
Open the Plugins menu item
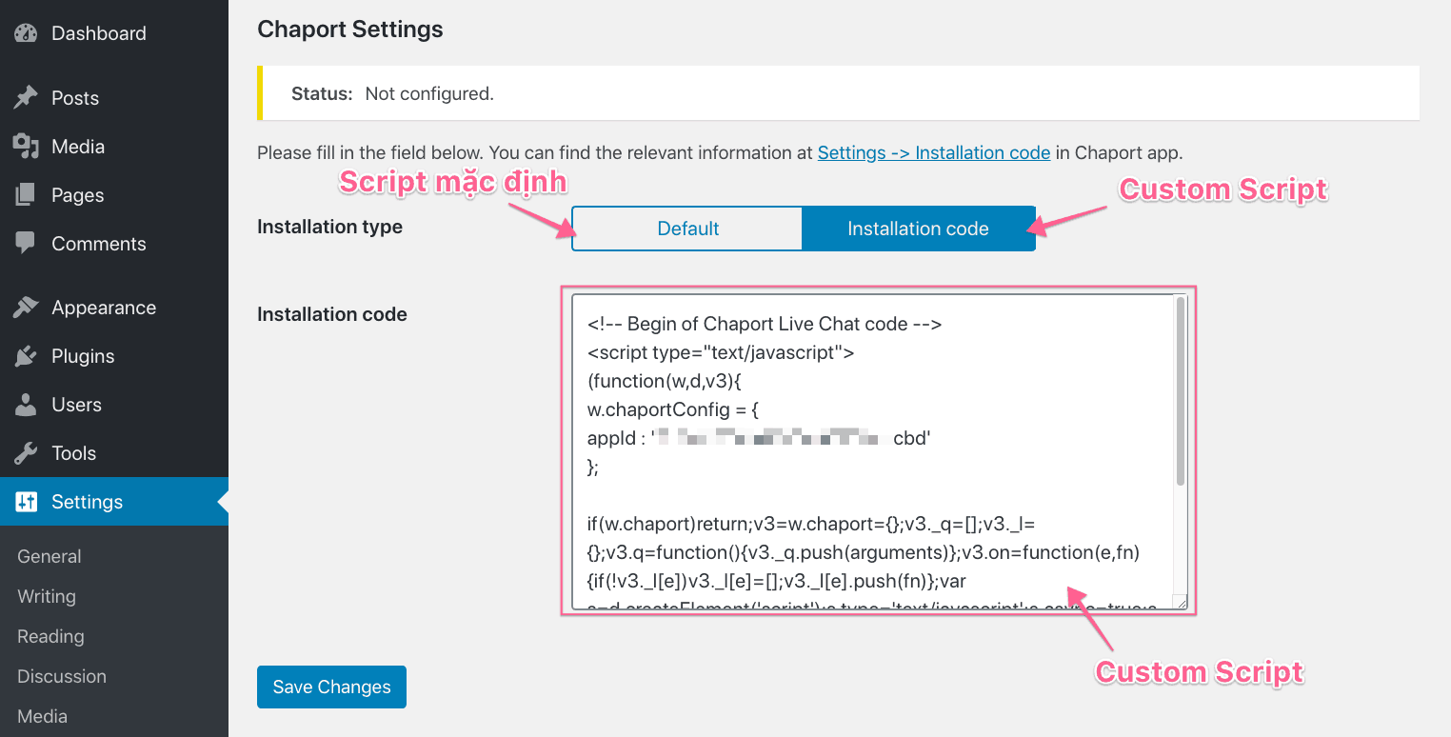(x=114, y=356)
